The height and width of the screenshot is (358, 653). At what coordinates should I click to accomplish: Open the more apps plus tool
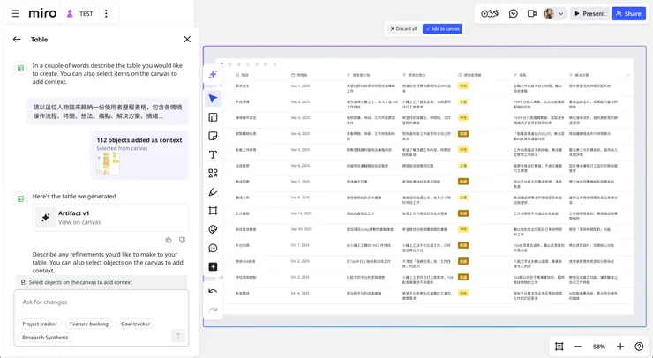[x=213, y=267]
